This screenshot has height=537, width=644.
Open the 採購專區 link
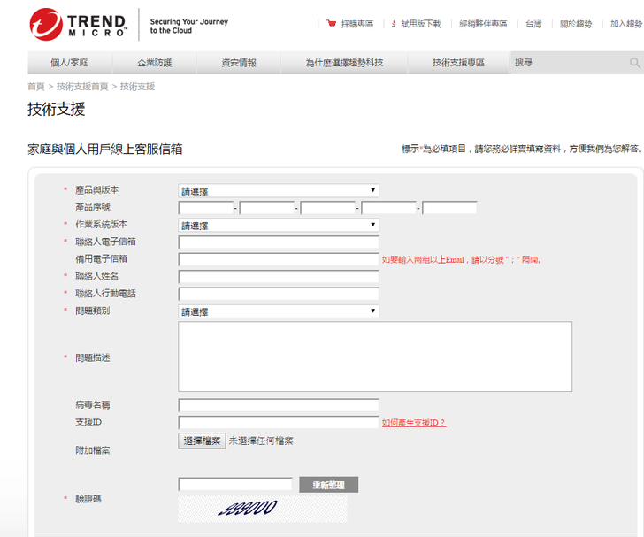point(357,24)
